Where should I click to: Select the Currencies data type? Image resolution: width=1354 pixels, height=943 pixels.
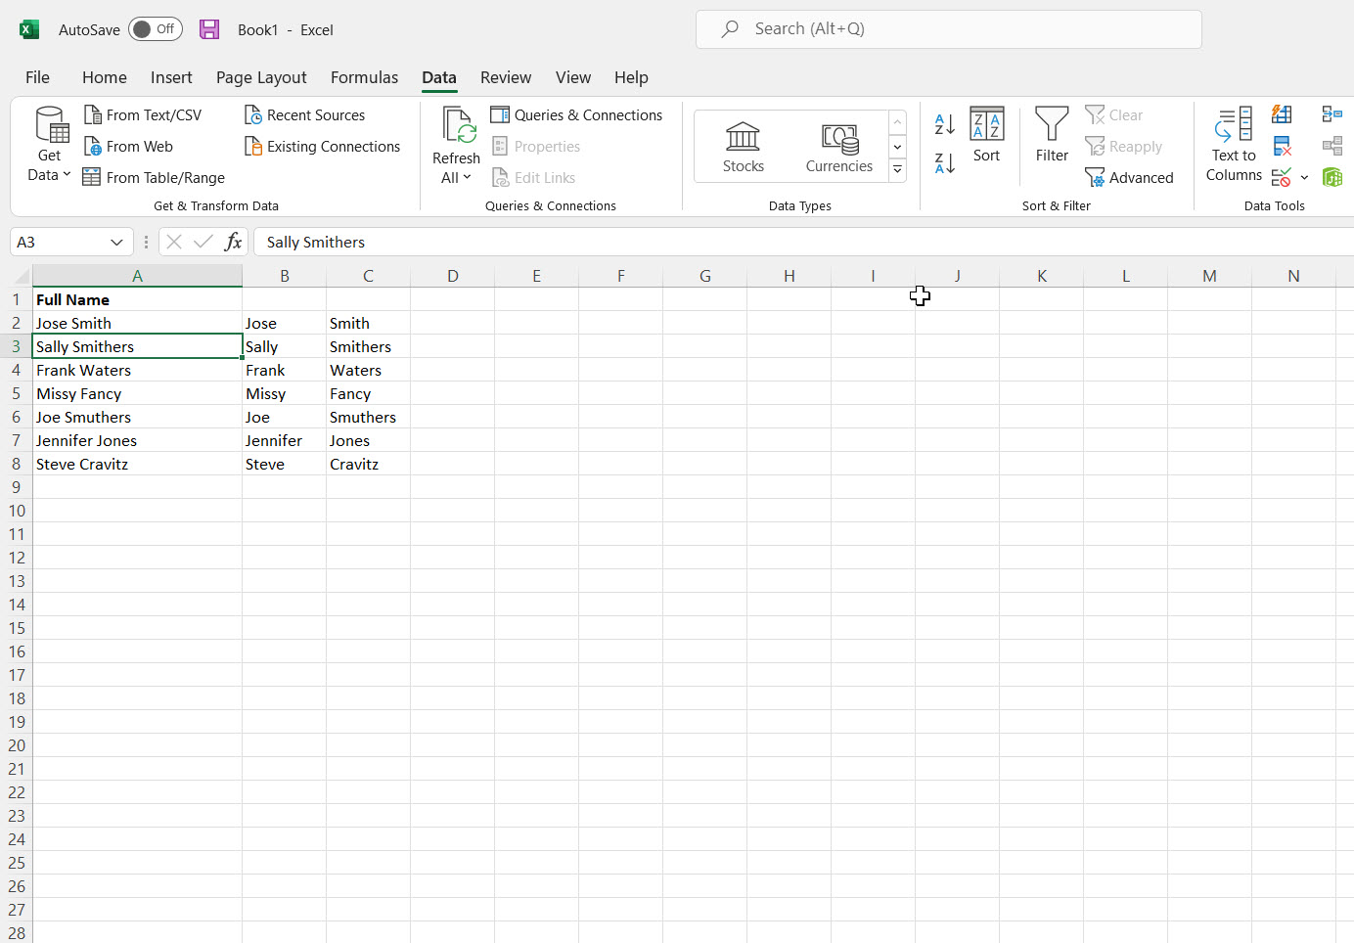coord(839,147)
